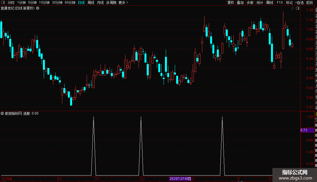
Task: Expand the 股朋指标网 indicator dropdown
Action: [x=2, y=113]
